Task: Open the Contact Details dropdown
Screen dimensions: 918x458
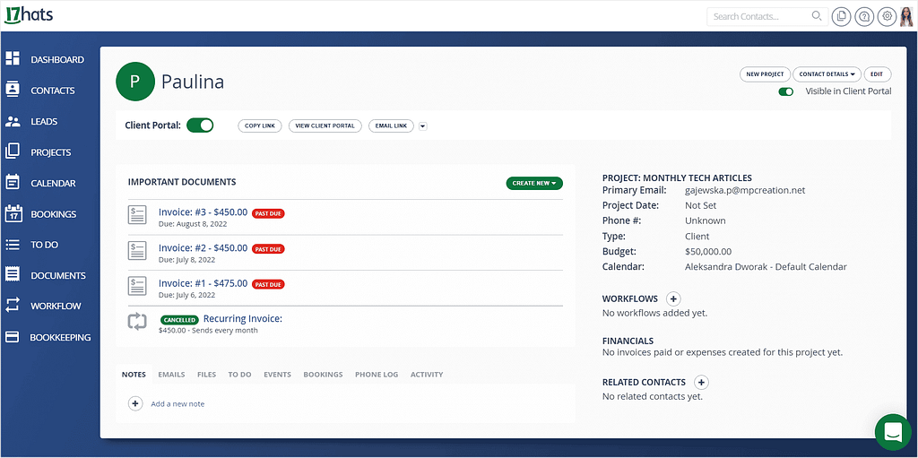Action: pyautogui.click(x=827, y=74)
